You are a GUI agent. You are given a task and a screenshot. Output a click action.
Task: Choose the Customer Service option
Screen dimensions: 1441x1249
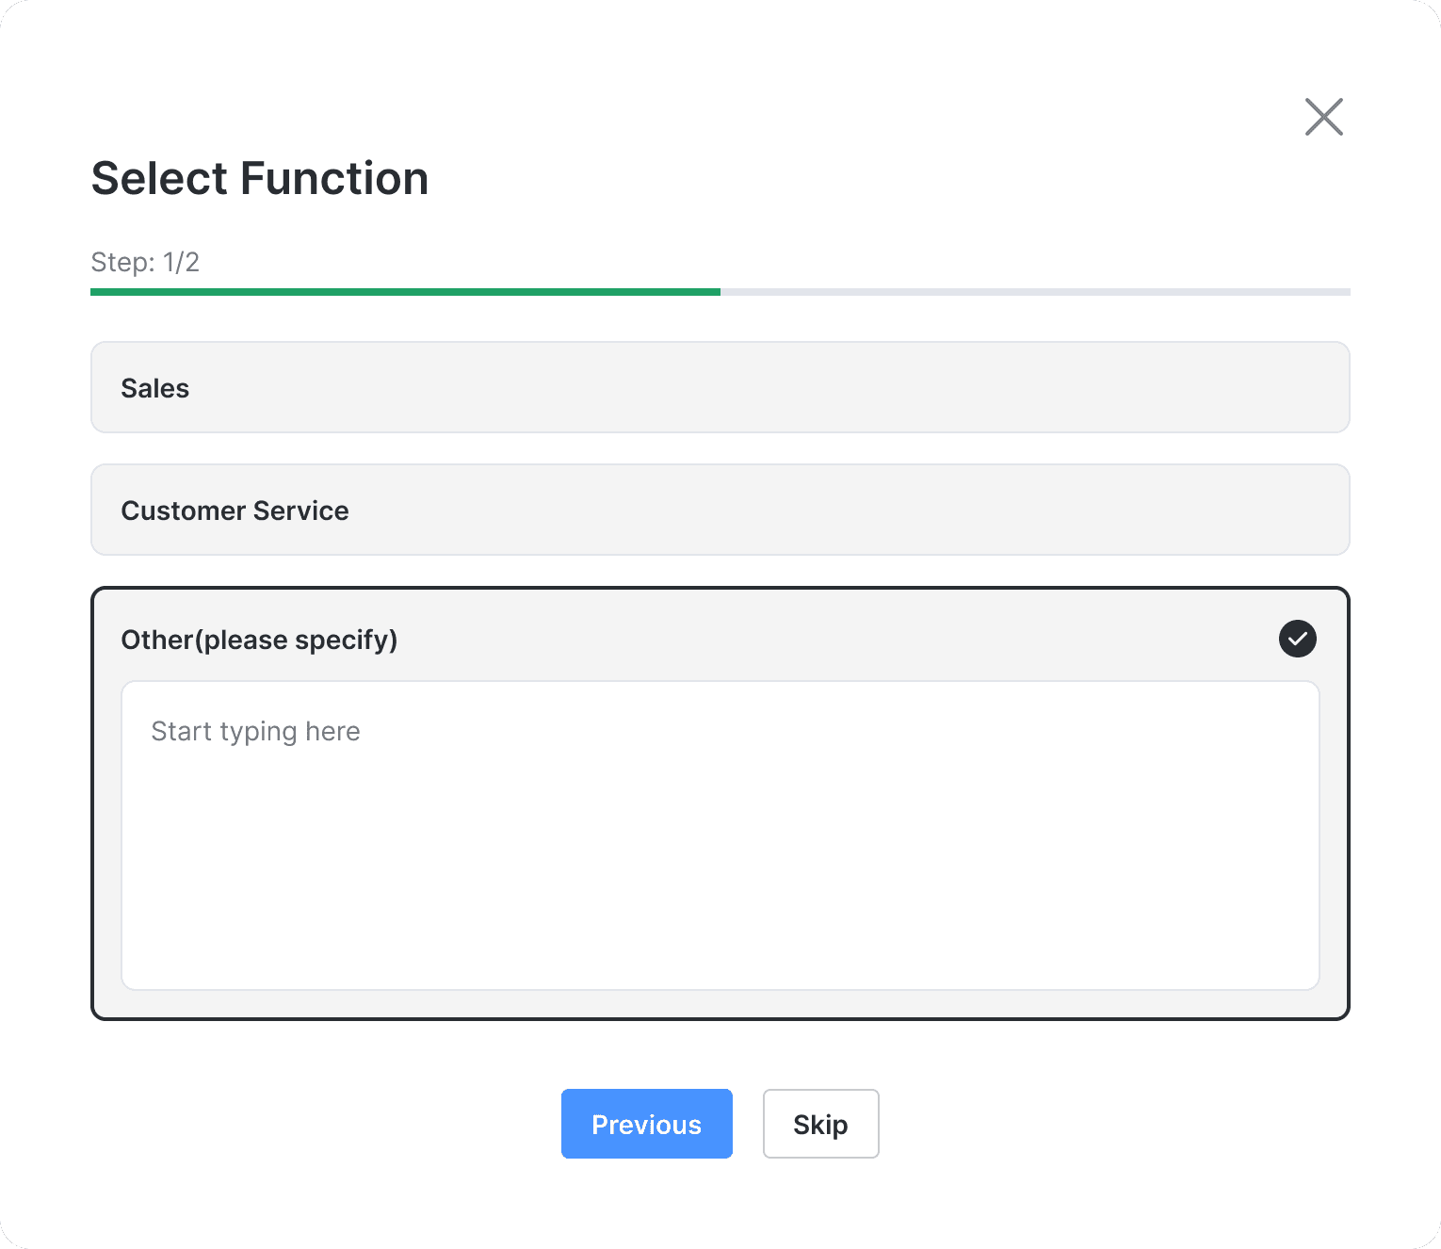[x=720, y=510]
